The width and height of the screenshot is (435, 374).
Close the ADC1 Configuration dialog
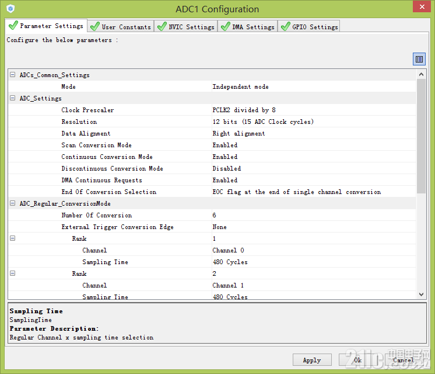[x=422, y=6]
